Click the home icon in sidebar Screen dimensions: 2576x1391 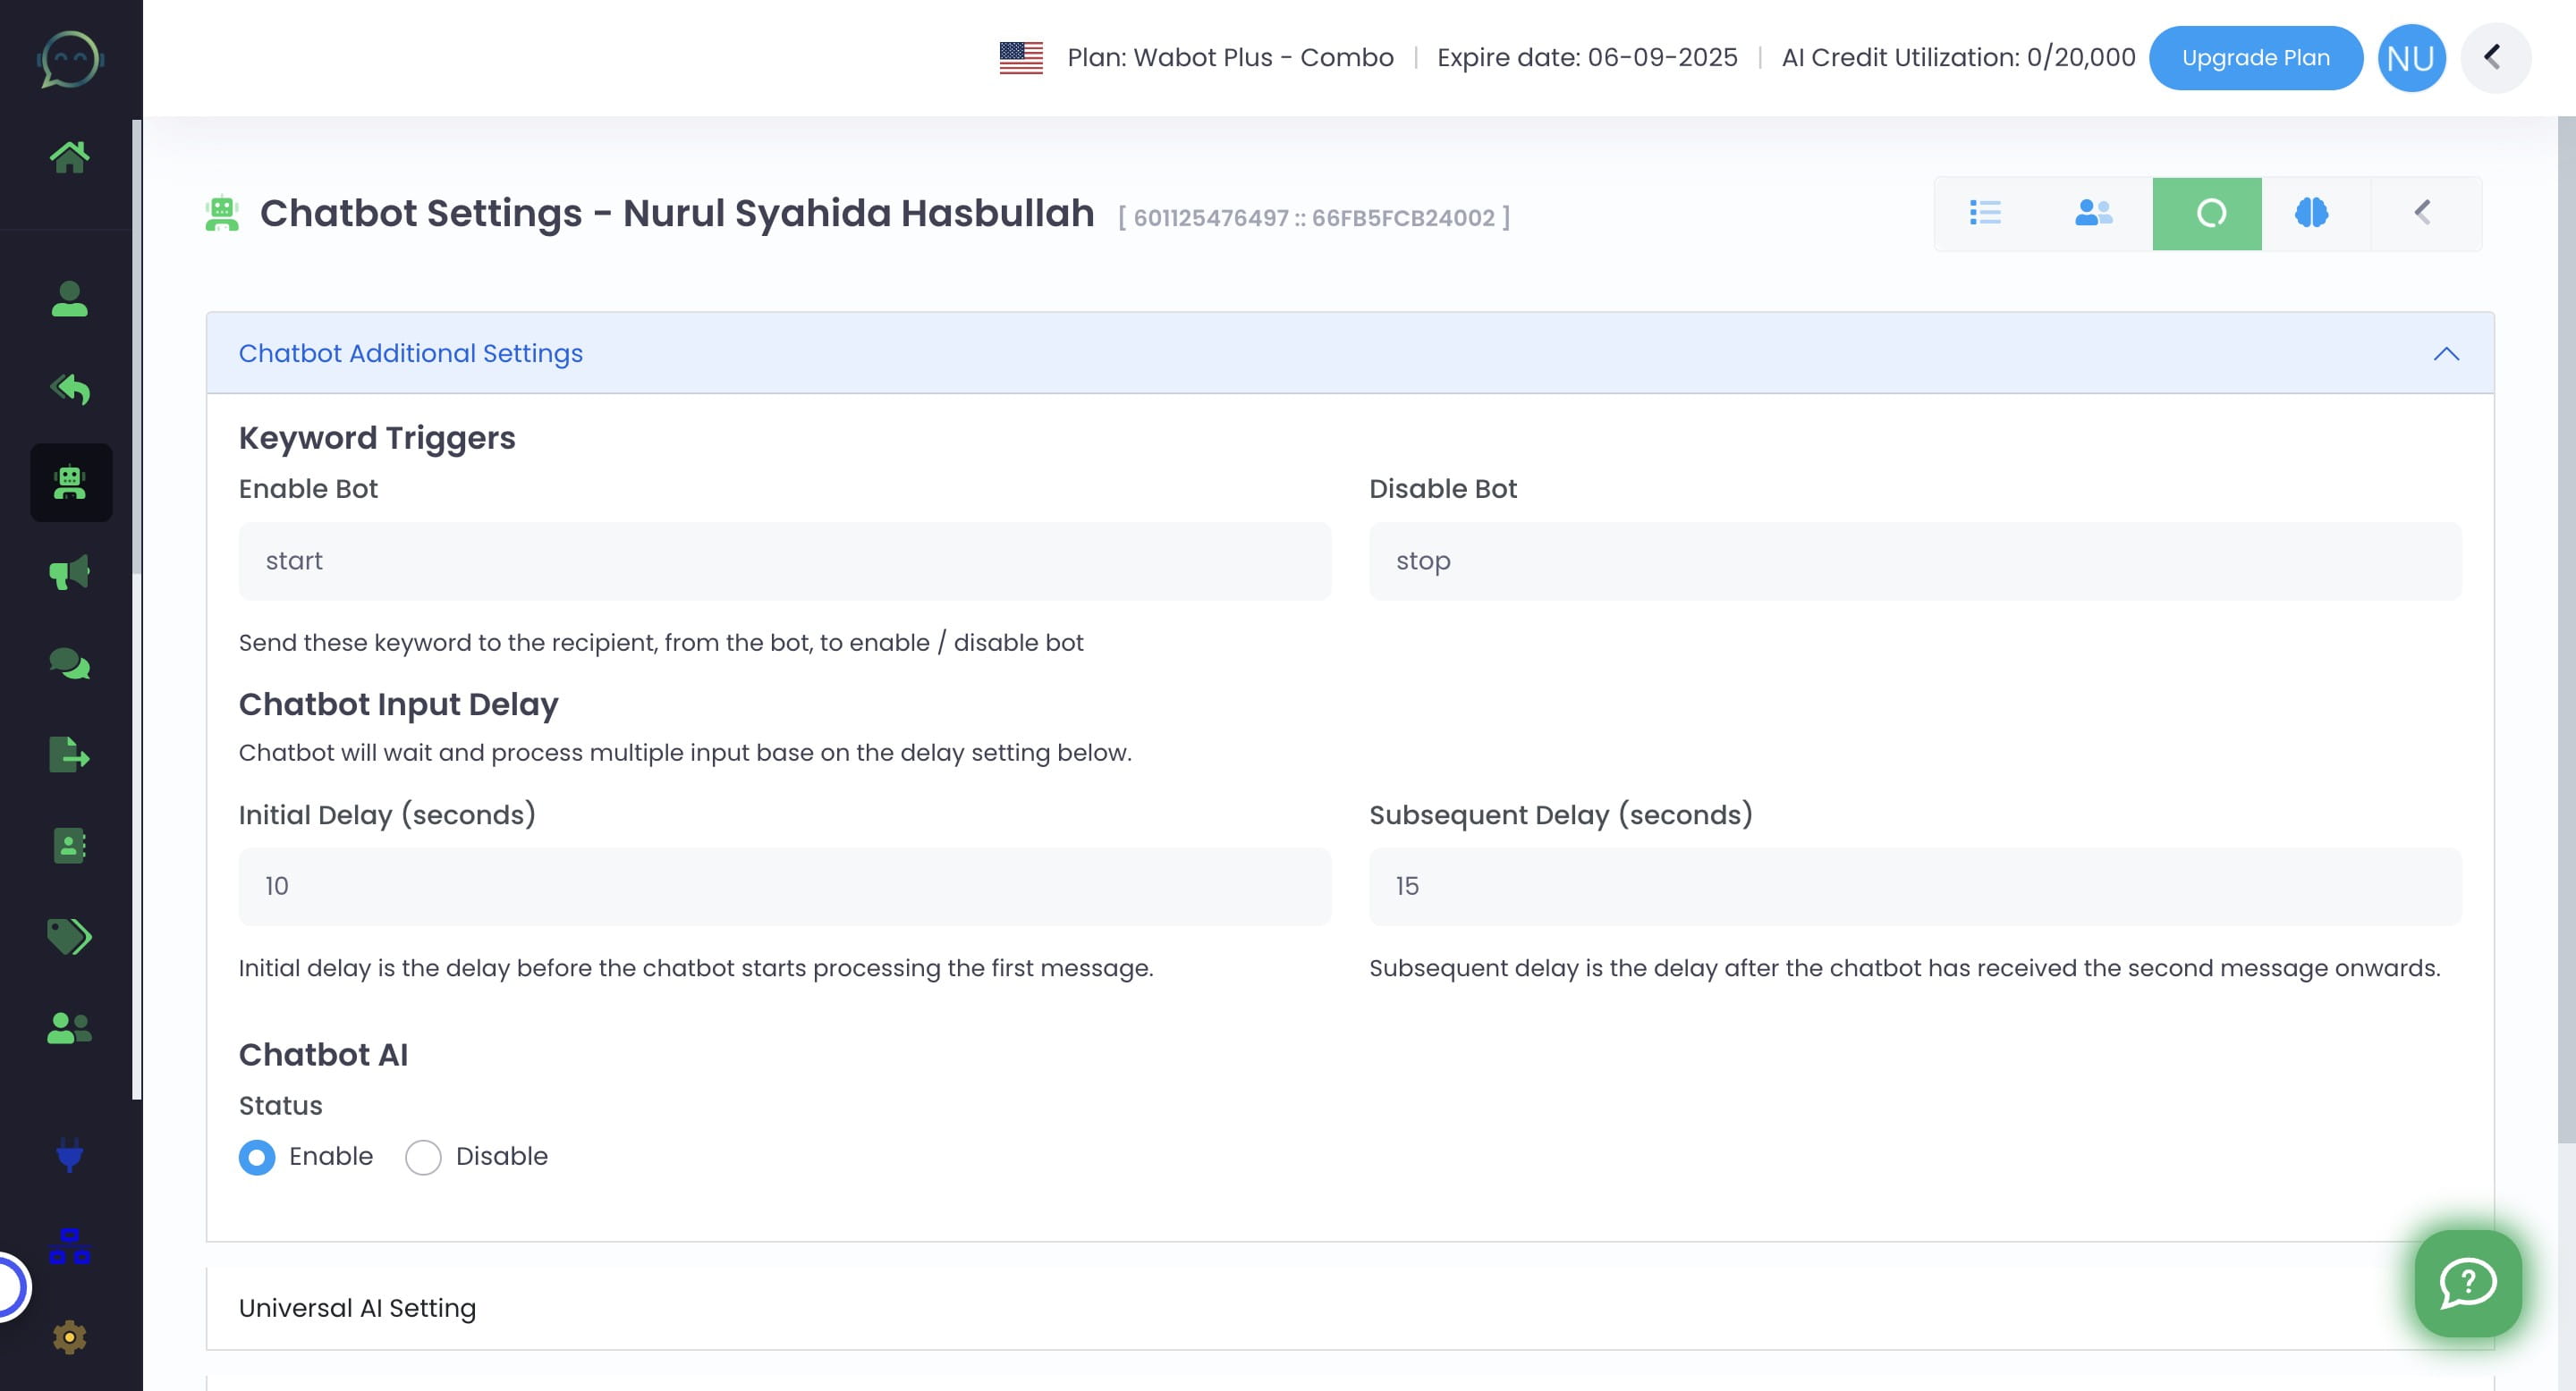69,156
